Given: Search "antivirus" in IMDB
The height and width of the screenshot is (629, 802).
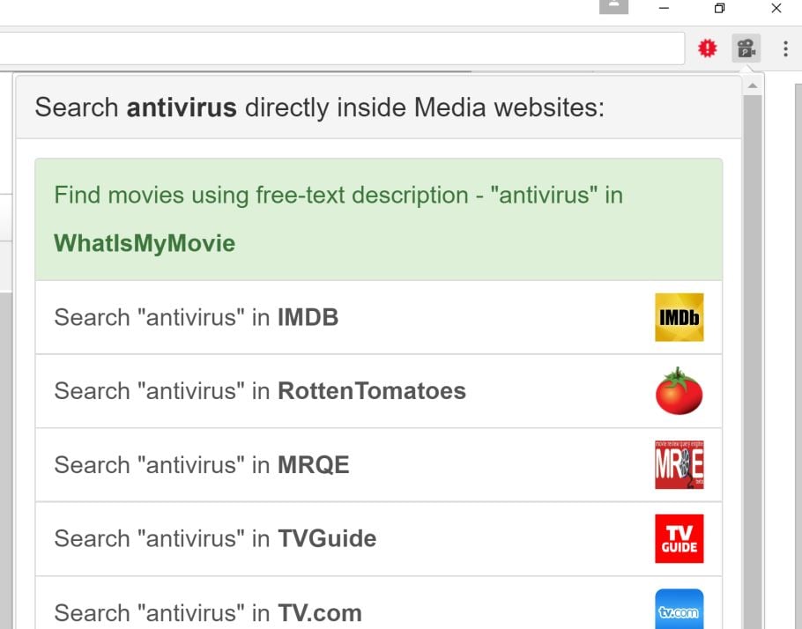Looking at the screenshot, I should (x=196, y=317).
